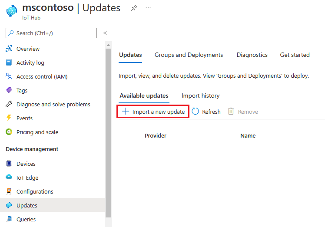Pin the mscontoso Updates page
Viewport: 325px width, 227px height.
pos(133,8)
